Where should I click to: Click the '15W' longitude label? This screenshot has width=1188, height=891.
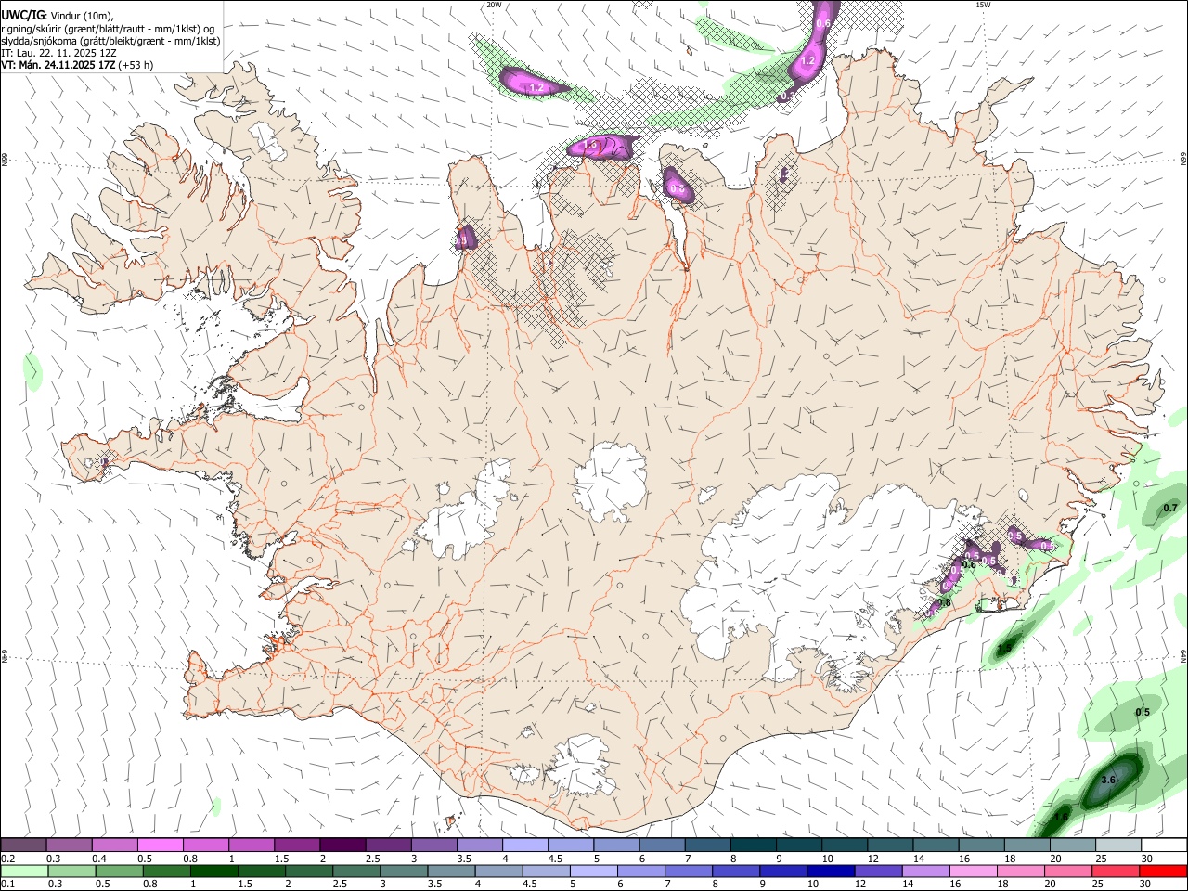983,5
